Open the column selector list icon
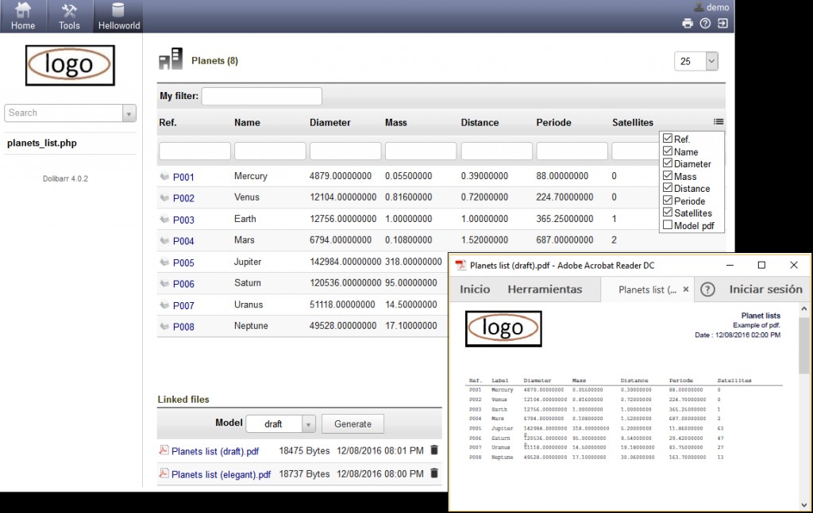The height and width of the screenshot is (513, 813). tap(719, 122)
